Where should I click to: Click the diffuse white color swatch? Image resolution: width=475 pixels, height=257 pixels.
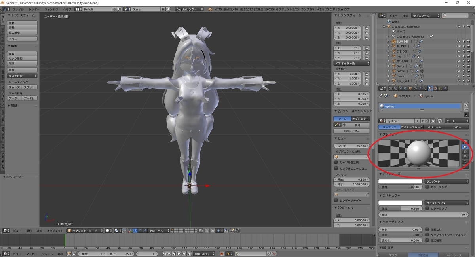(x=400, y=181)
